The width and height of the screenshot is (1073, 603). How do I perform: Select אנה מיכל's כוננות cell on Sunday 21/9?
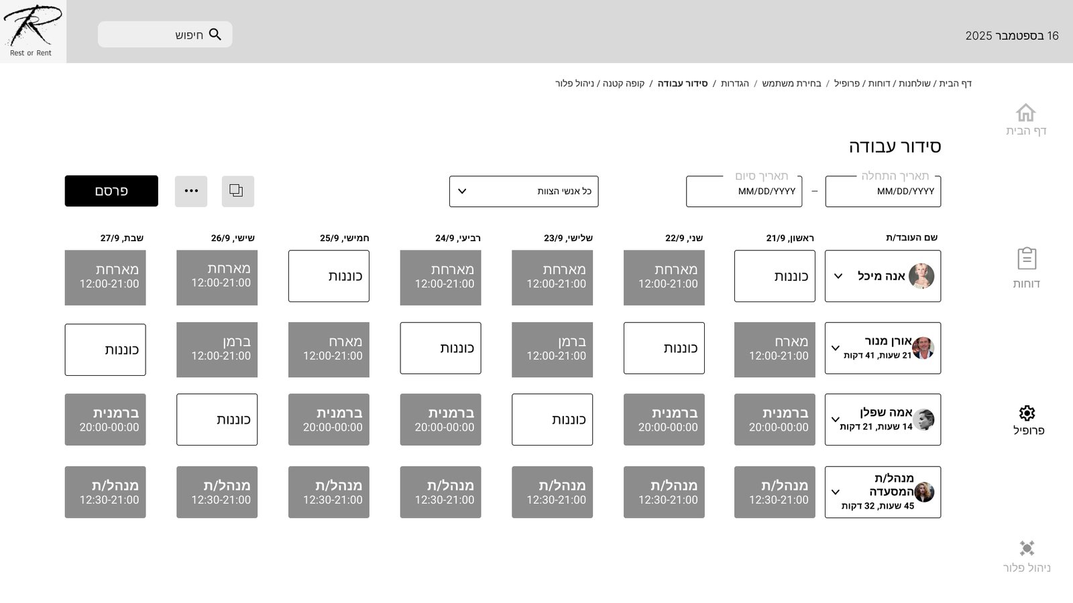pos(775,276)
